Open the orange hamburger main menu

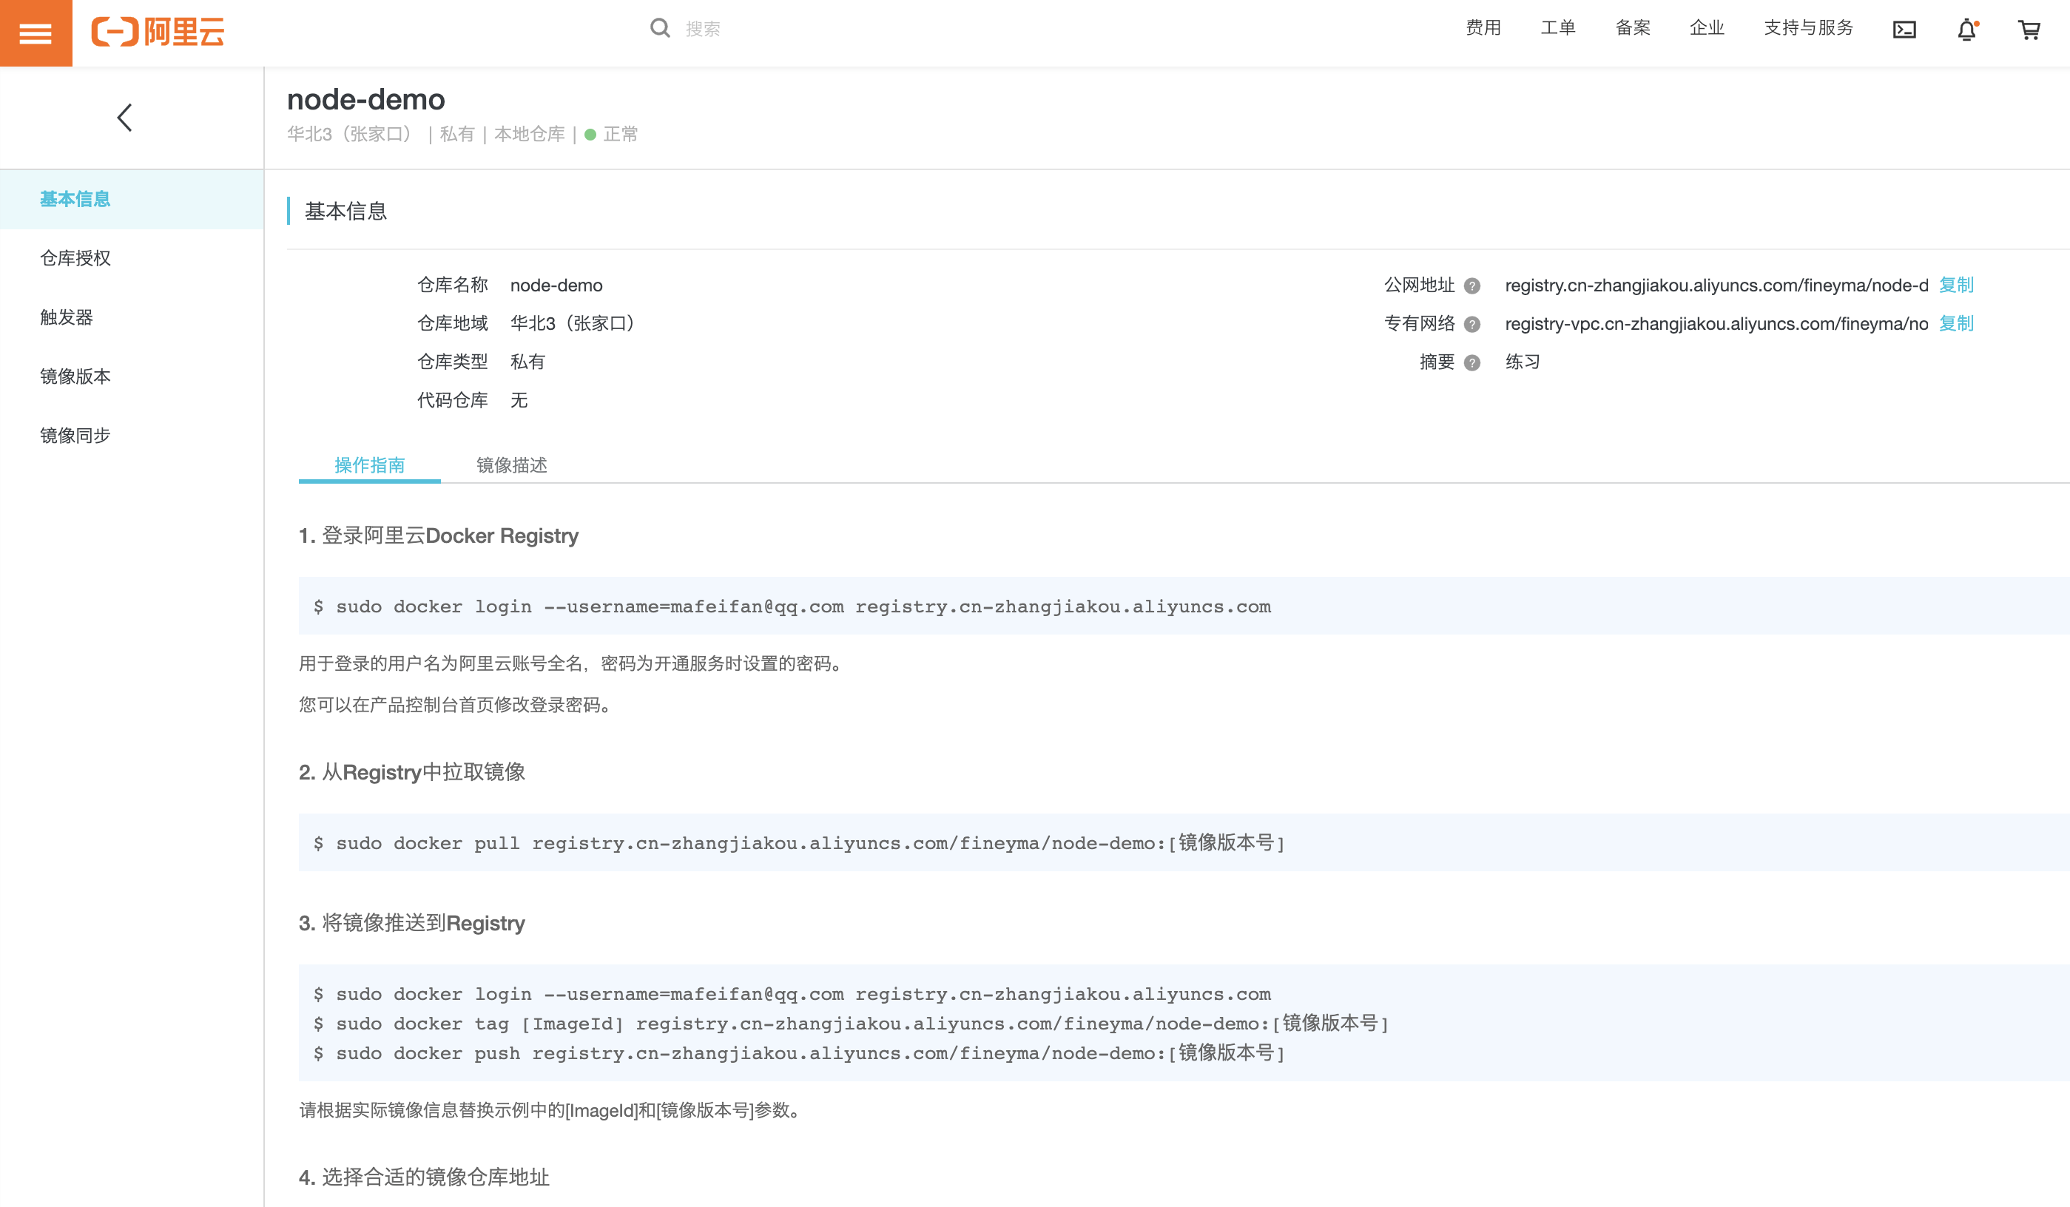(x=36, y=33)
